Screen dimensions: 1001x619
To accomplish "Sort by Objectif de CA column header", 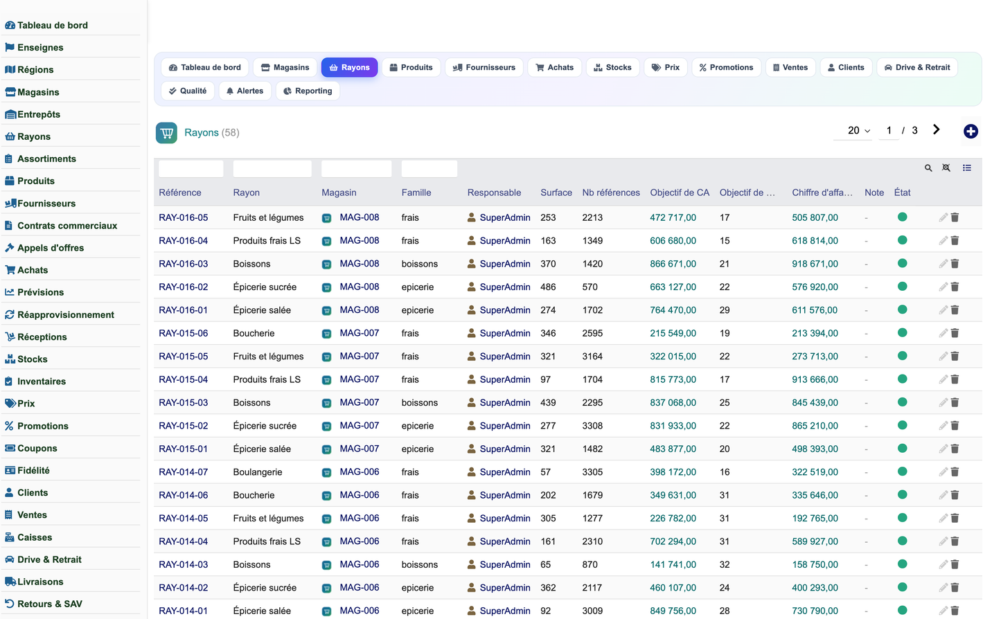I will [x=680, y=192].
